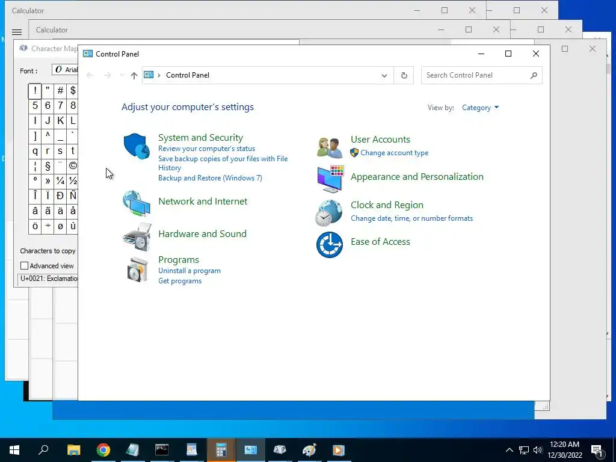Open the System and Security shield icon
The height and width of the screenshot is (462, 616).
tap(137, 146)
